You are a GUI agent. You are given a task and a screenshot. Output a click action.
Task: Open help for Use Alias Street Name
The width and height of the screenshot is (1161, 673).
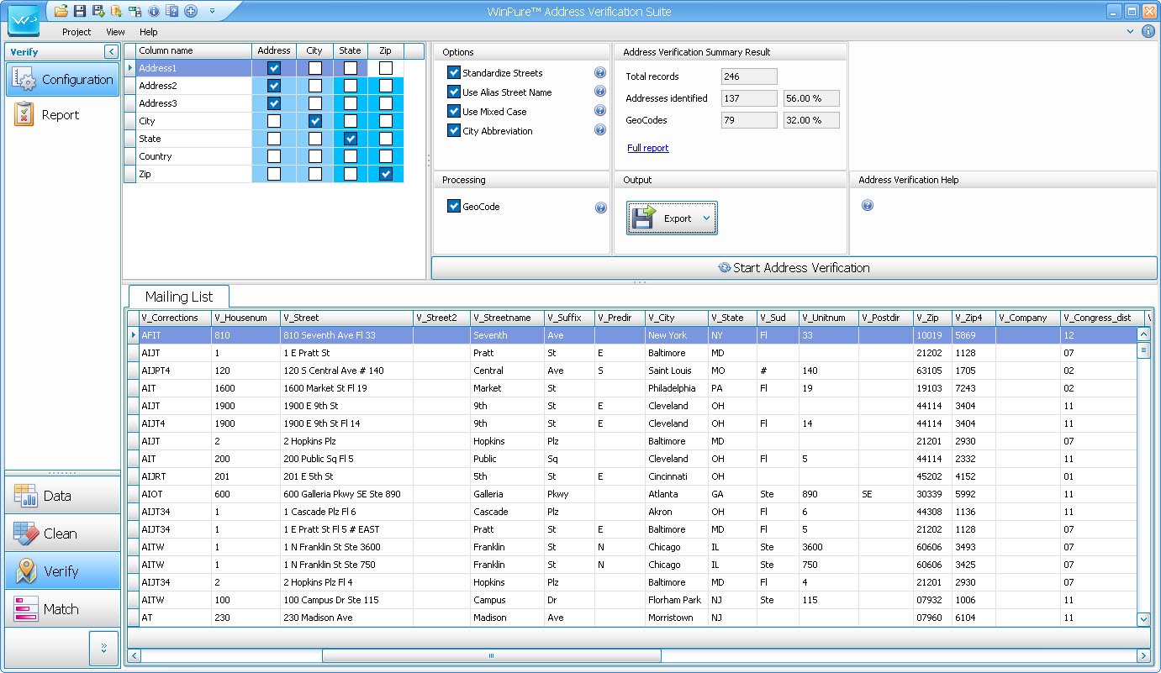point(600,92)
